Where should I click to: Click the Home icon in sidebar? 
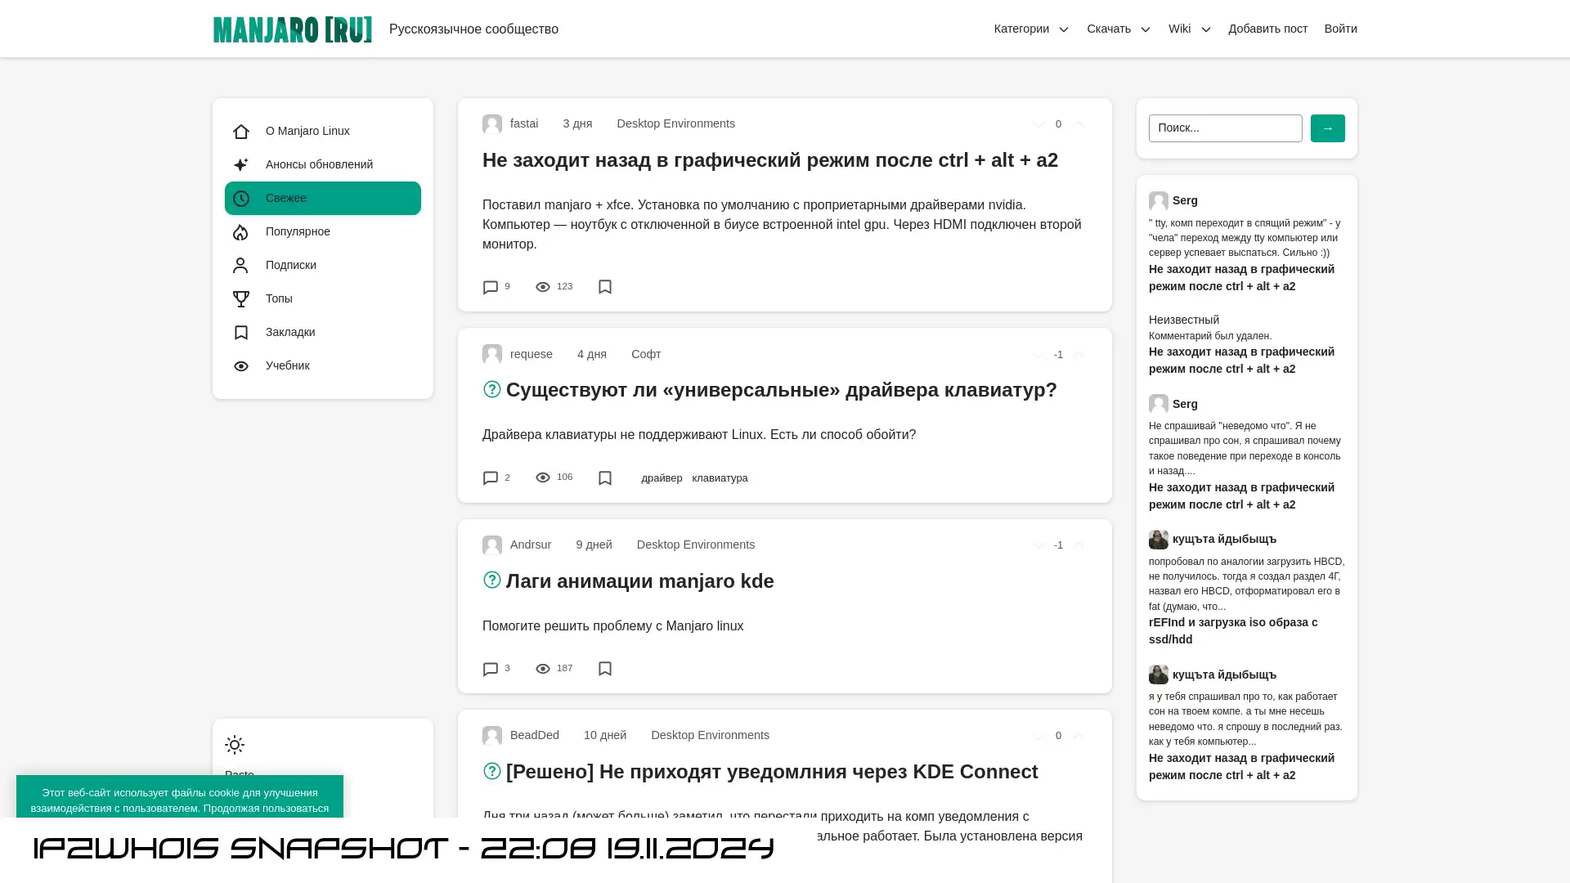point(241,131)
